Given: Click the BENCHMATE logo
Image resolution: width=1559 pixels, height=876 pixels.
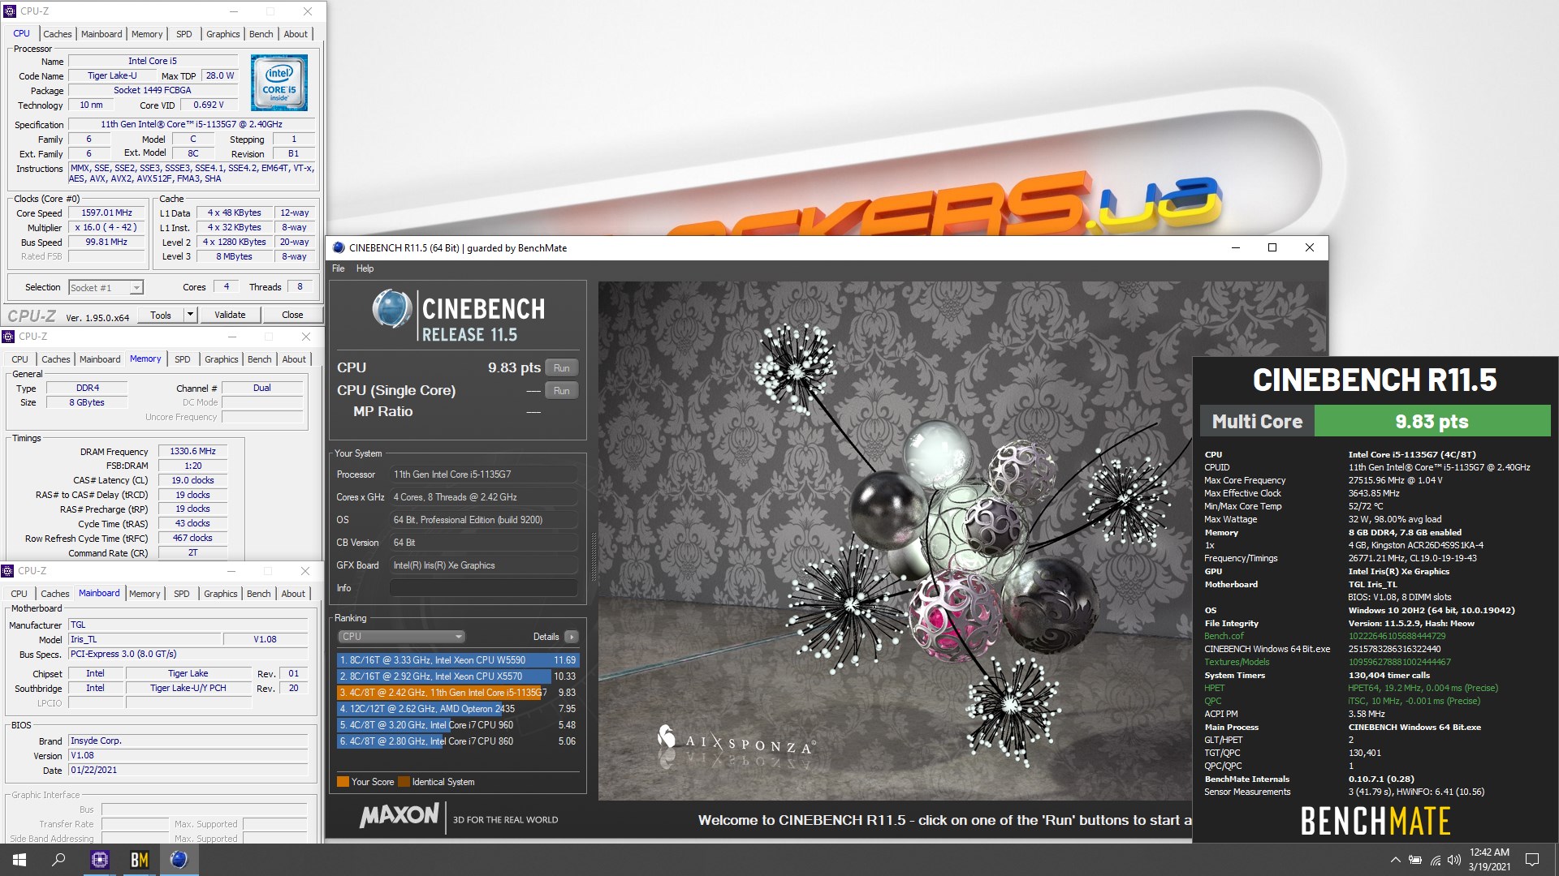Looking at the screenshot, I should [x=1375, y=821].
